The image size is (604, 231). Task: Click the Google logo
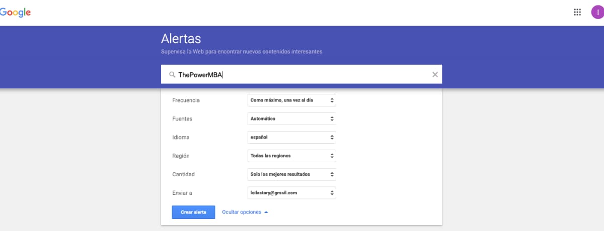pyautogui.click(x=15, y=13)
